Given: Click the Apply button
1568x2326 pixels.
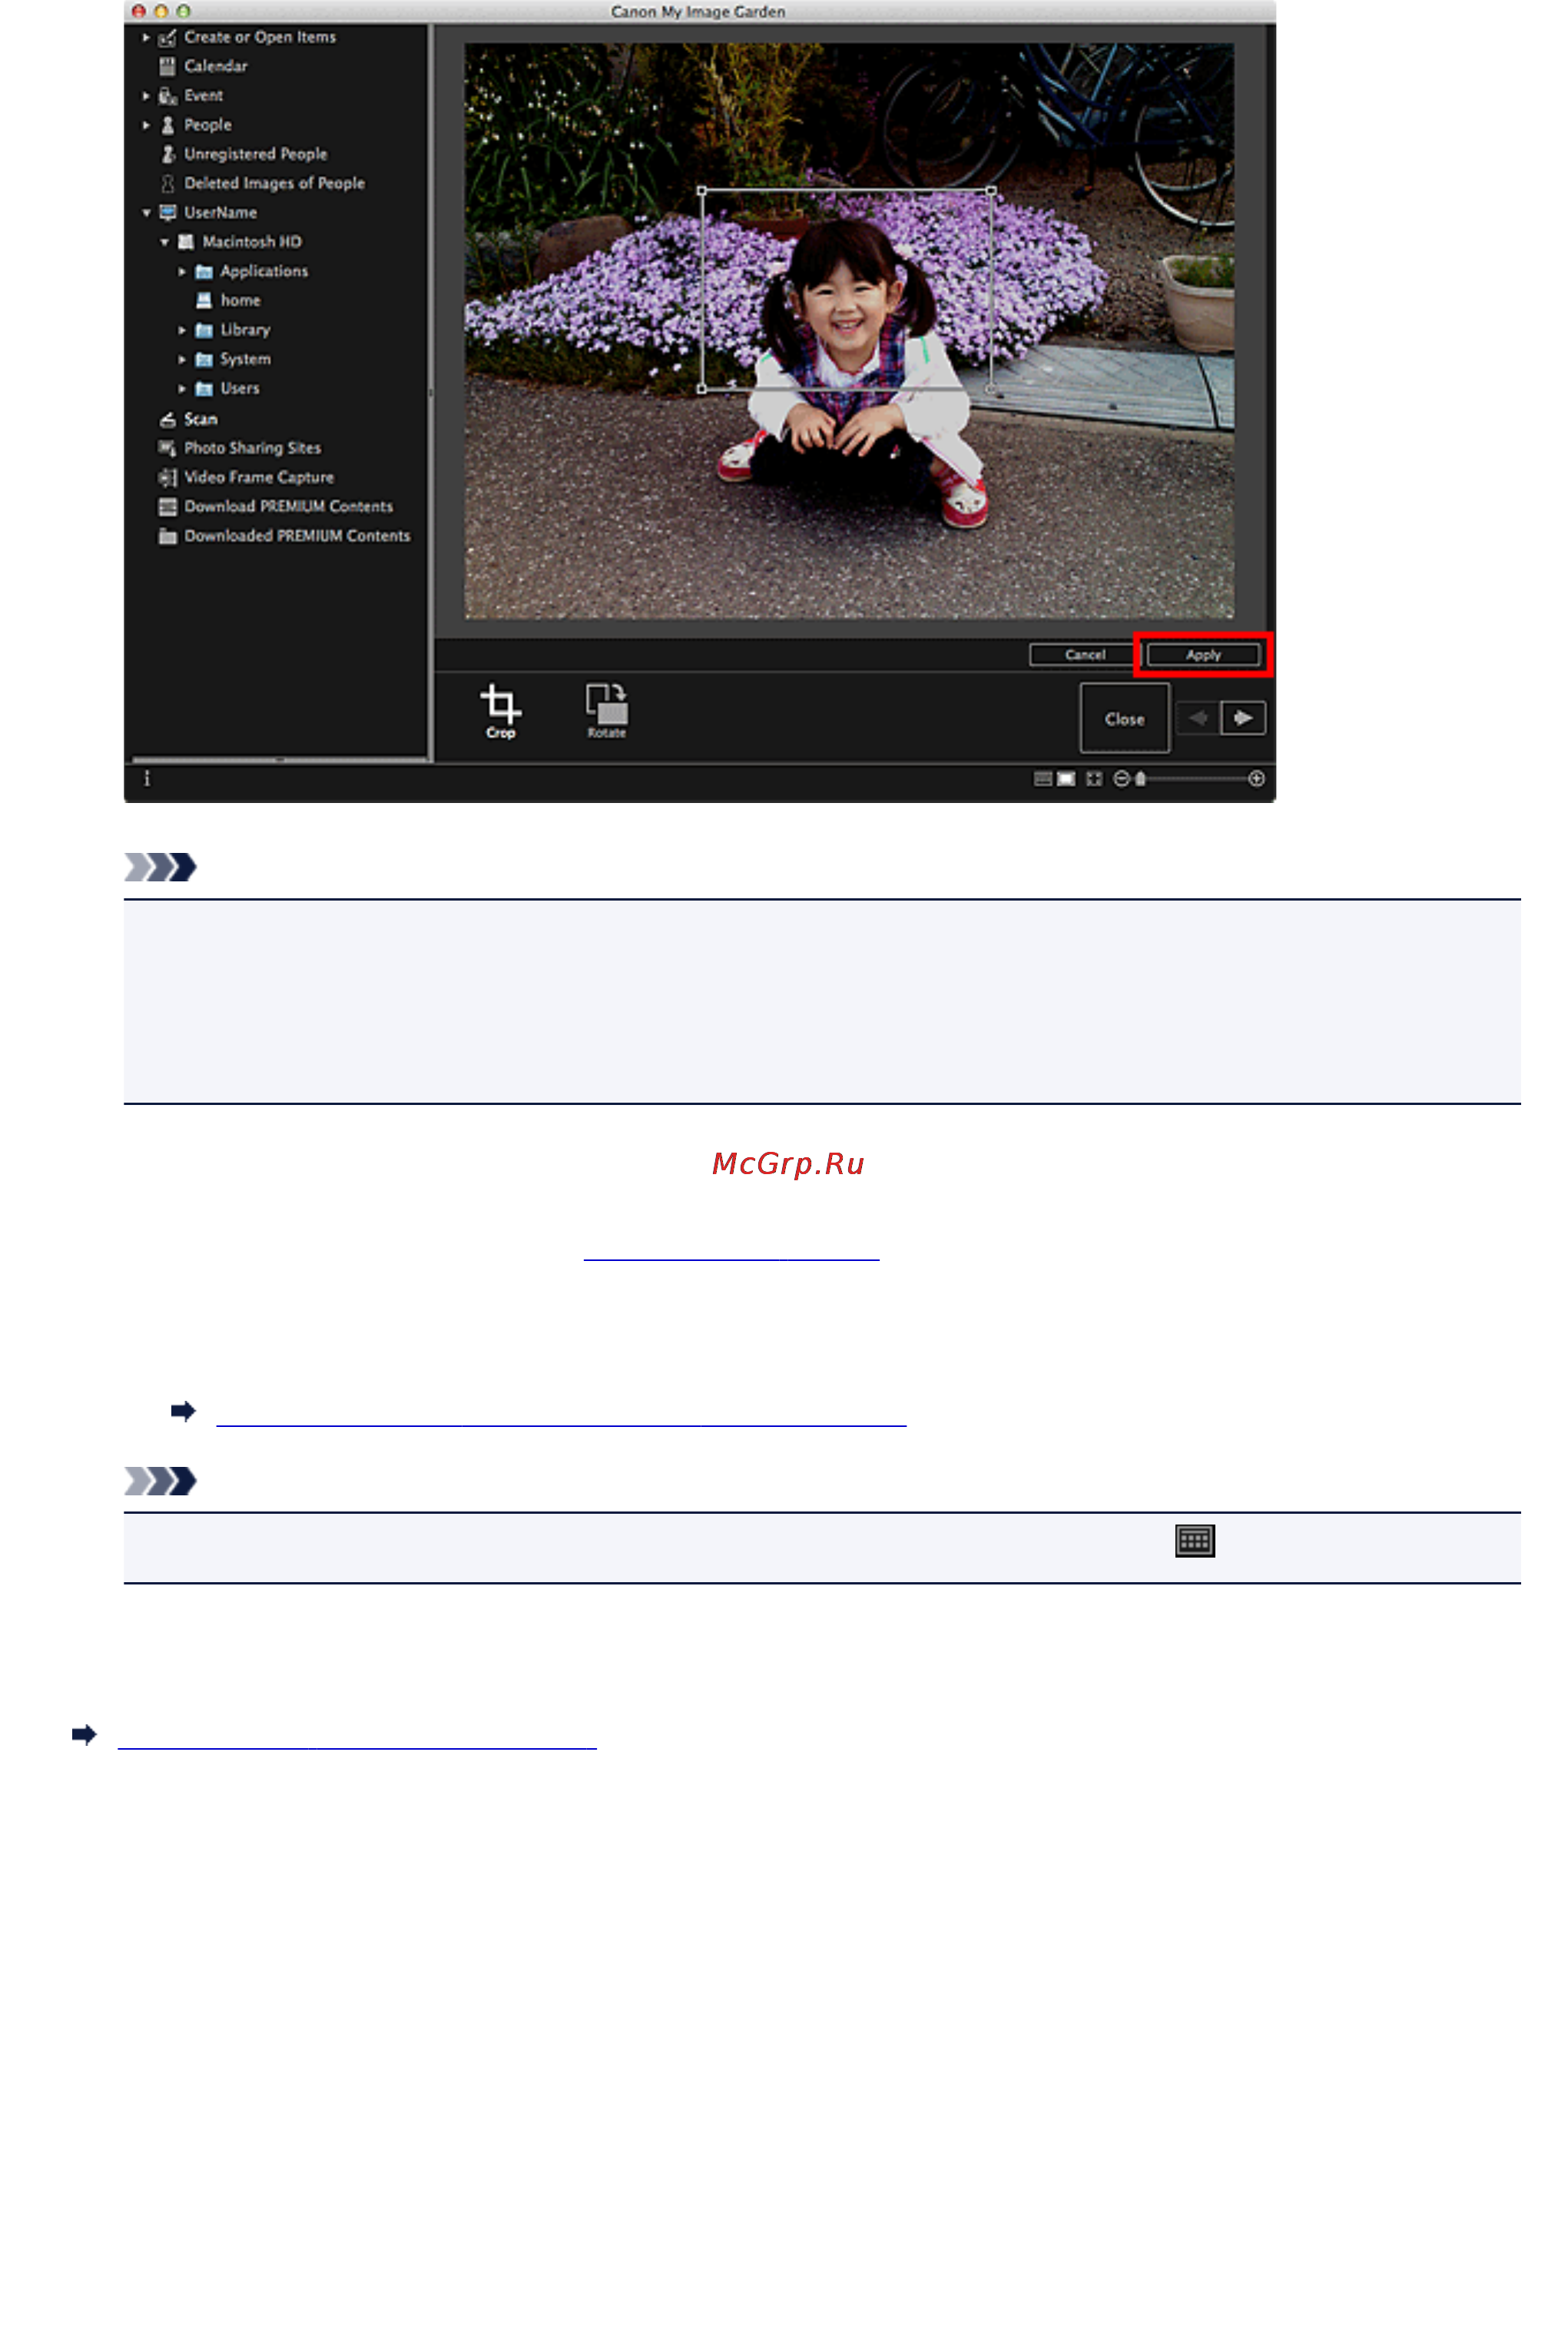Looking at the screenshot, I should point(1203,655).
